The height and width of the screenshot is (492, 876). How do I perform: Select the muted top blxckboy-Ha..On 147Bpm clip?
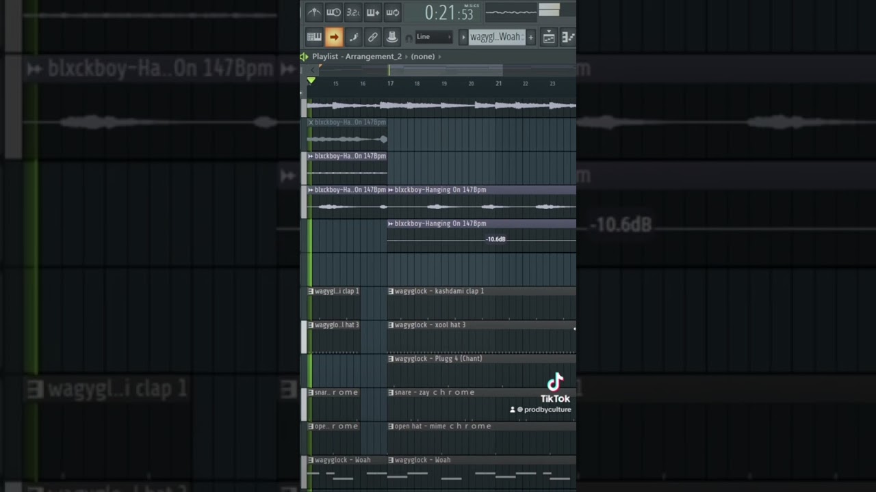click(x=347, y=134)
